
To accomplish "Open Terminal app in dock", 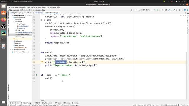I will pyautogui.click(x=4, y=39).
